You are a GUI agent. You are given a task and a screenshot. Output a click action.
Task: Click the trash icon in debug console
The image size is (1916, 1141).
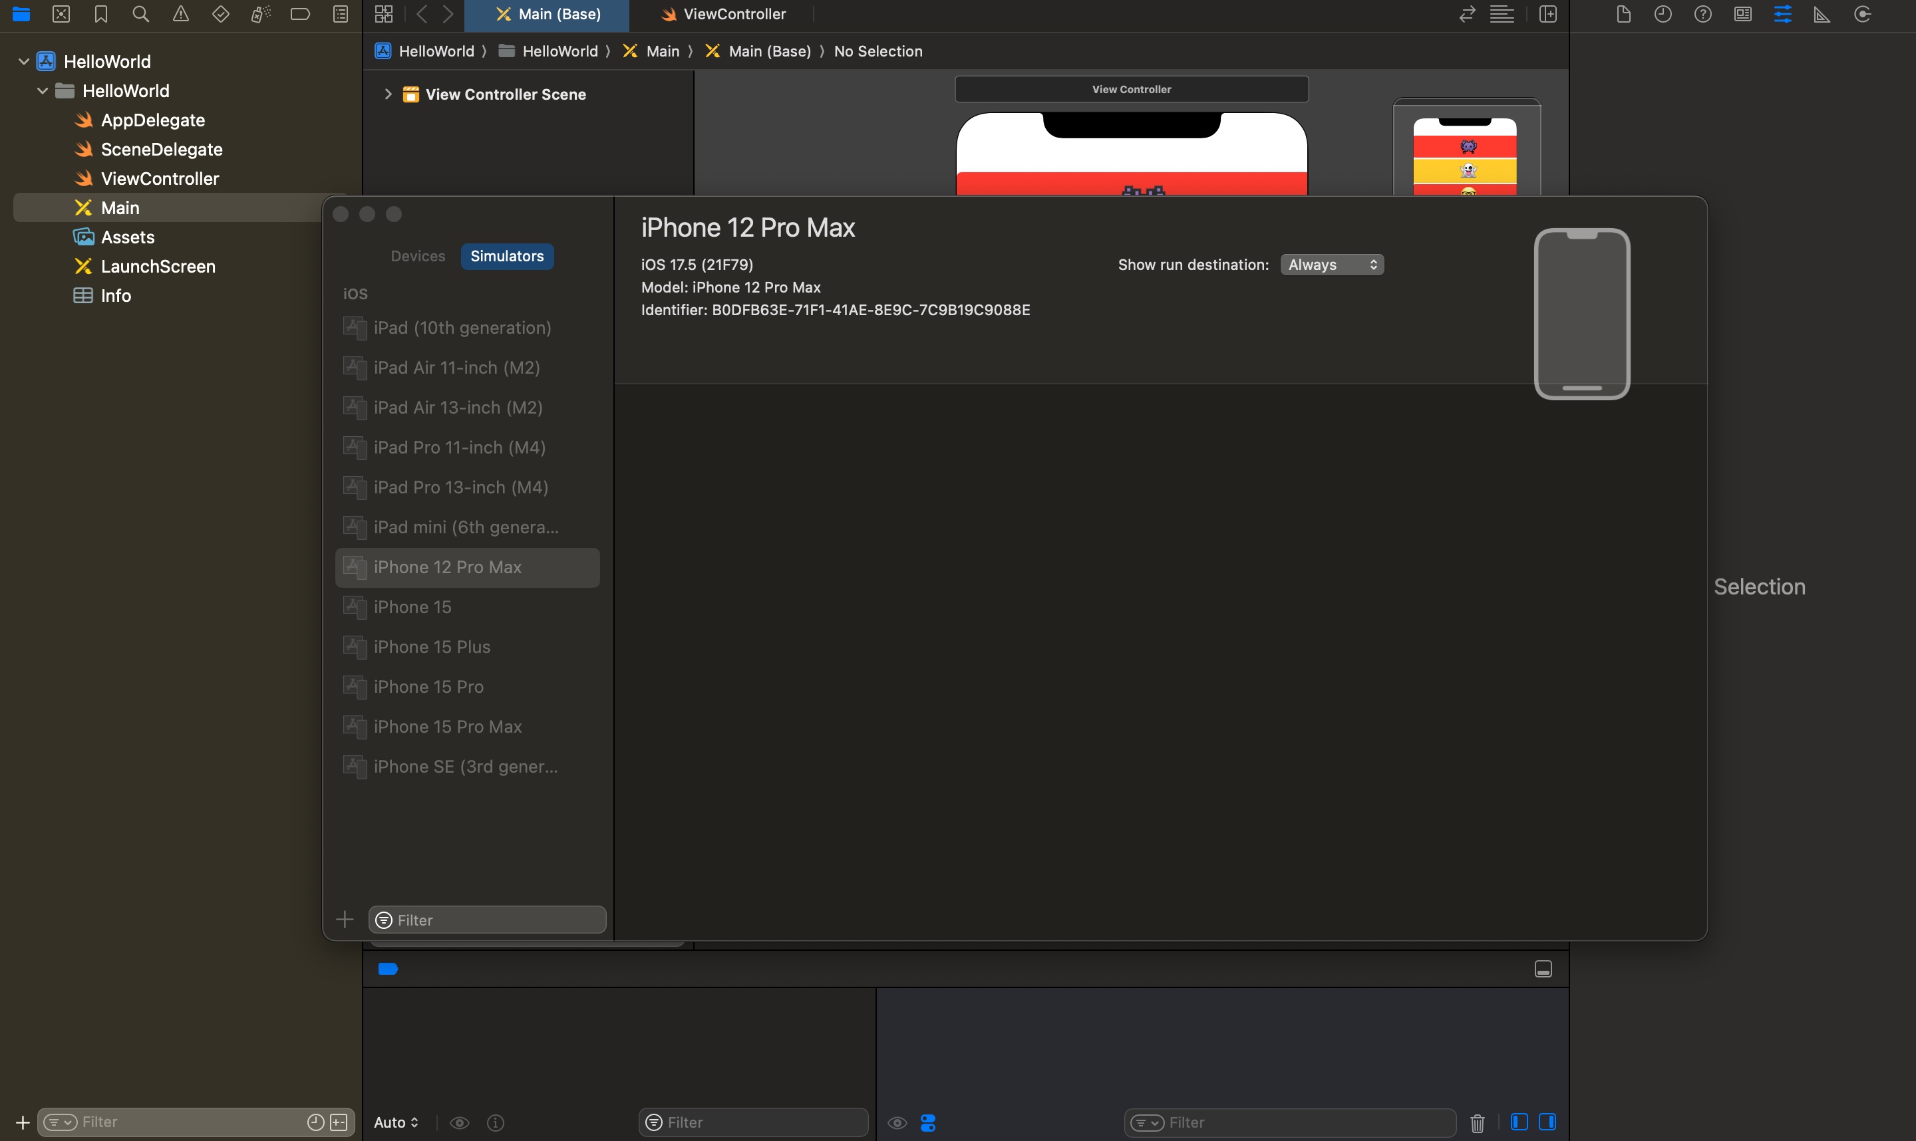(1477, 1122)
